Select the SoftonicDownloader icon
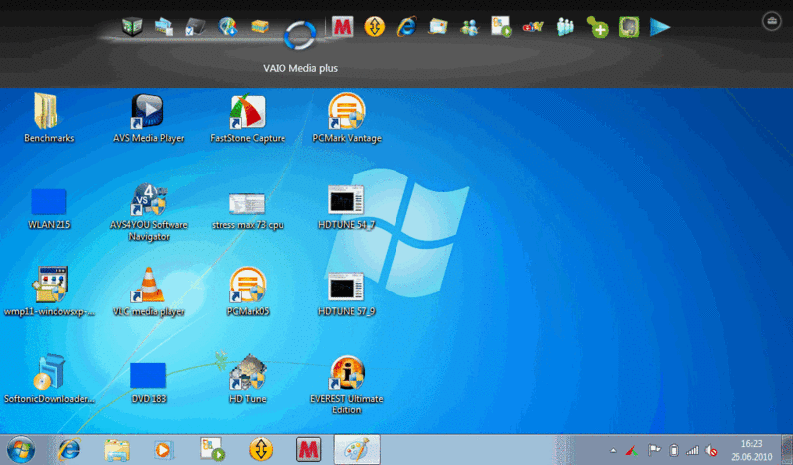The width and height of the screenshot is (793, 465). [x=49, y=379]
